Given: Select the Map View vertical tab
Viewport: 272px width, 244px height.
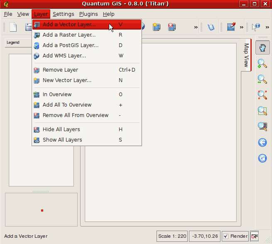Looking at the screenshot, I should (x=246, y=55).
